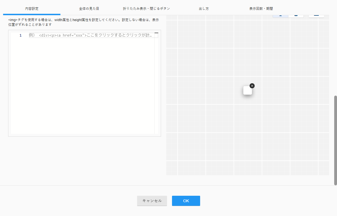Image resolution: width=337 pixels, height=216 pixels.
Task: Click line number 1 in the code editor
Action: coord(21,35)
